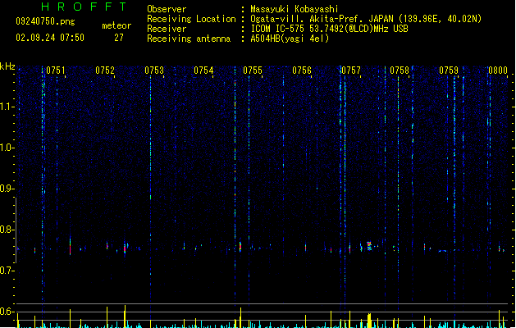Click the 'Receiver' label

[x=167, y=29]
